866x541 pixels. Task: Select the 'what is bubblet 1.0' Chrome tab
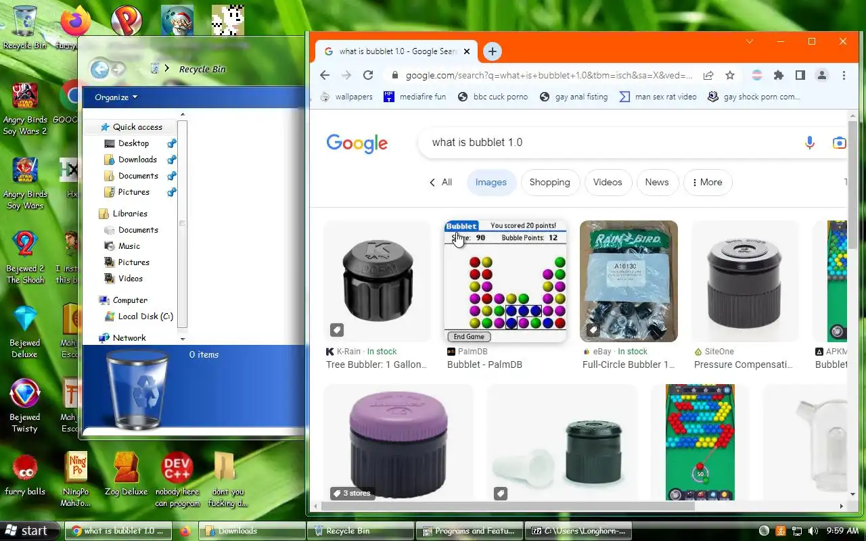coord(398,51)
